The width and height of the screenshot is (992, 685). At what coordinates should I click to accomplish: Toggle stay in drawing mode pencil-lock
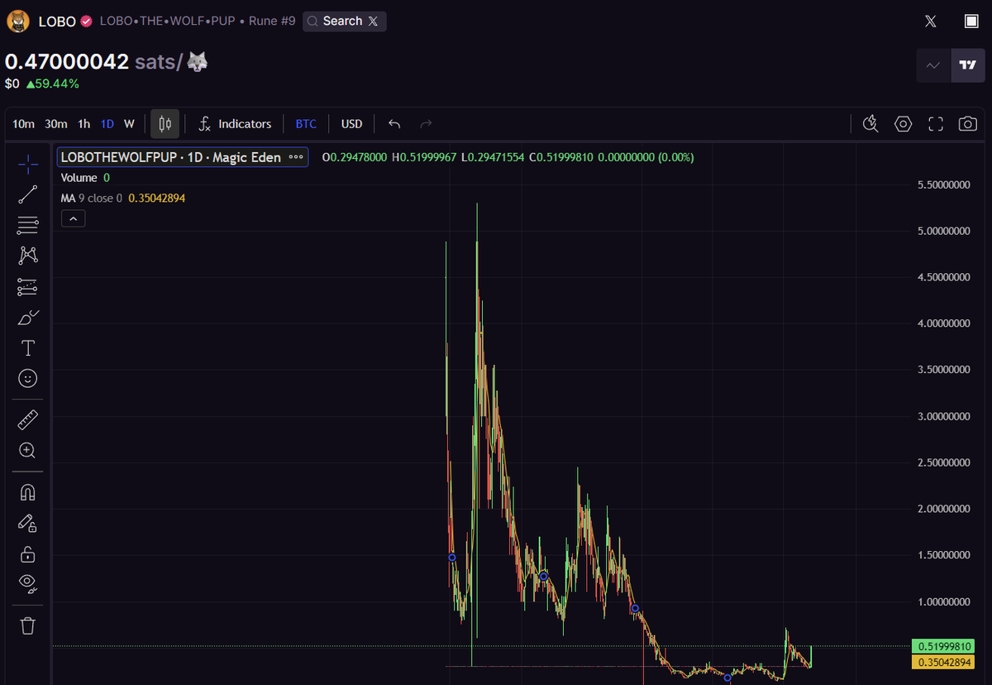point(28,523)
